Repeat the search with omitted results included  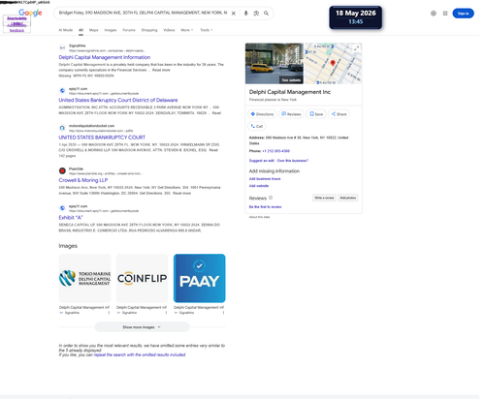pos(140,354)
